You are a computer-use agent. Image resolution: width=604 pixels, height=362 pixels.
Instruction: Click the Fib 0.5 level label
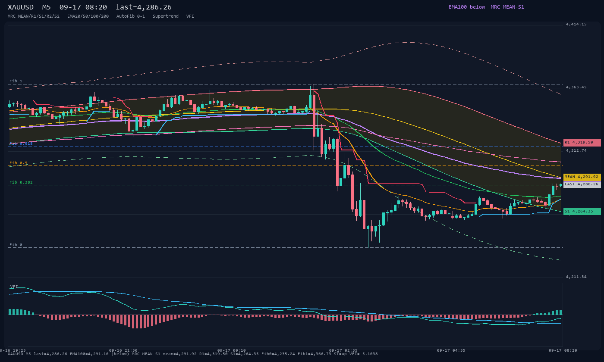pyautogui.click(x=19, y=163)
